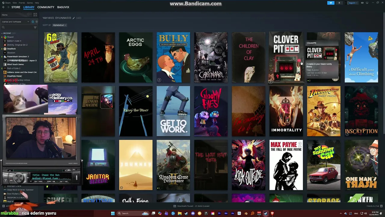Edit the YAYIKKO OYUNNKOO collection name
Screen dimensions: 385x217
click(74, 18)
